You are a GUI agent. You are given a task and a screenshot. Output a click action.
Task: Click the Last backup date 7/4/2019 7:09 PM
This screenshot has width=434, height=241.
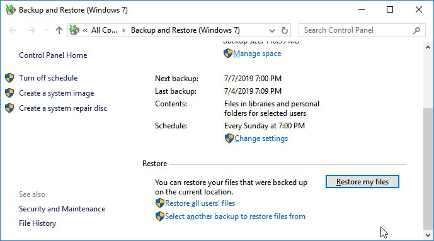pyautogui.click(x=253, y=91)
